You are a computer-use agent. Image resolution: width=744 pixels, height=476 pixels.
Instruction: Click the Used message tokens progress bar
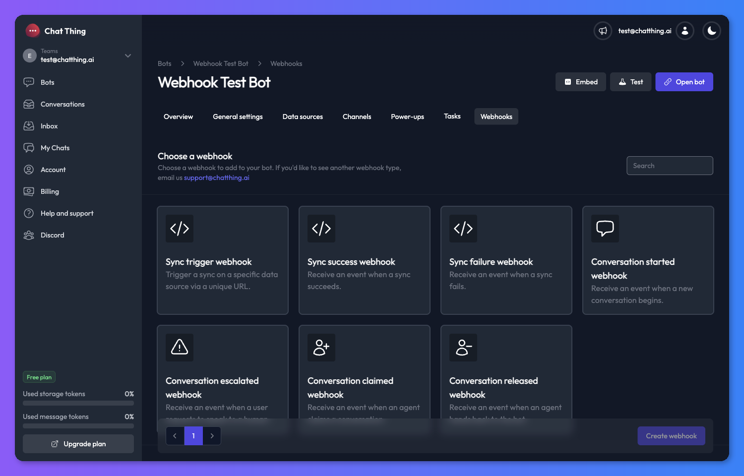[x=78, y=426]
